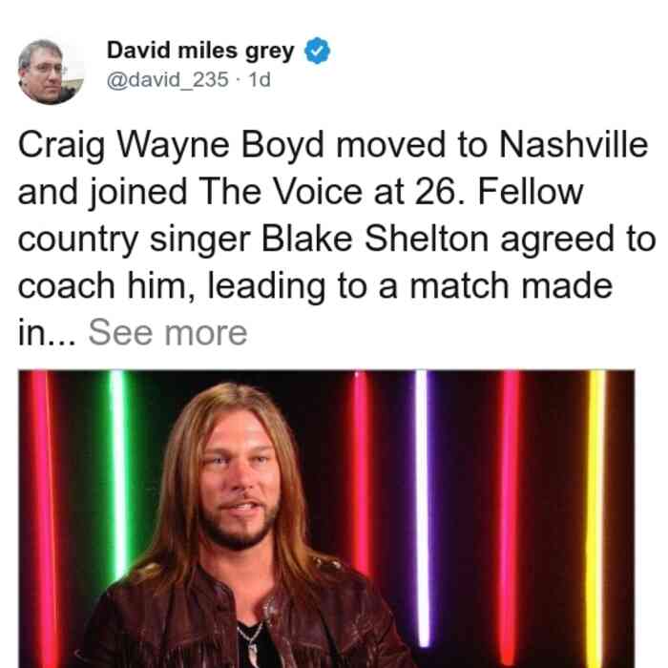Click the word country in post text

pos(78,240)
